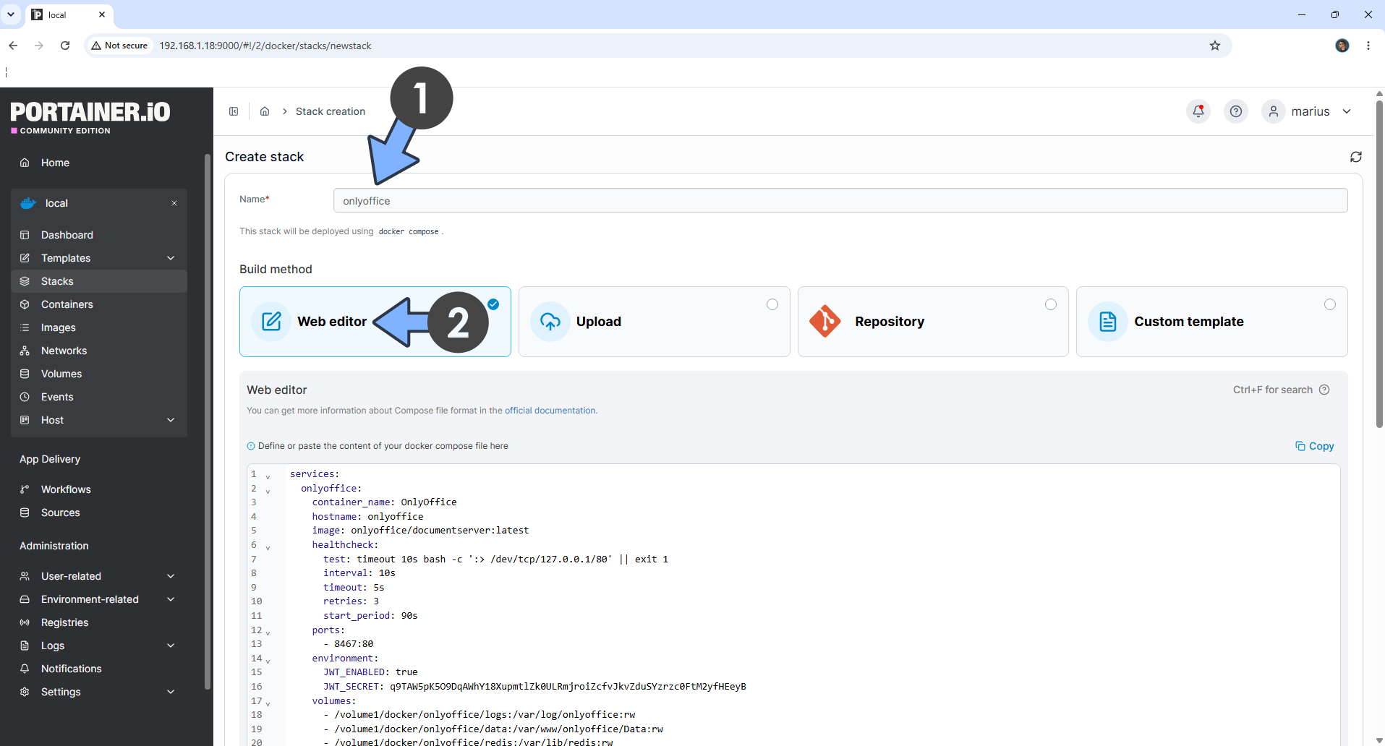Select the Upload build method

click(x=654, y=322)
